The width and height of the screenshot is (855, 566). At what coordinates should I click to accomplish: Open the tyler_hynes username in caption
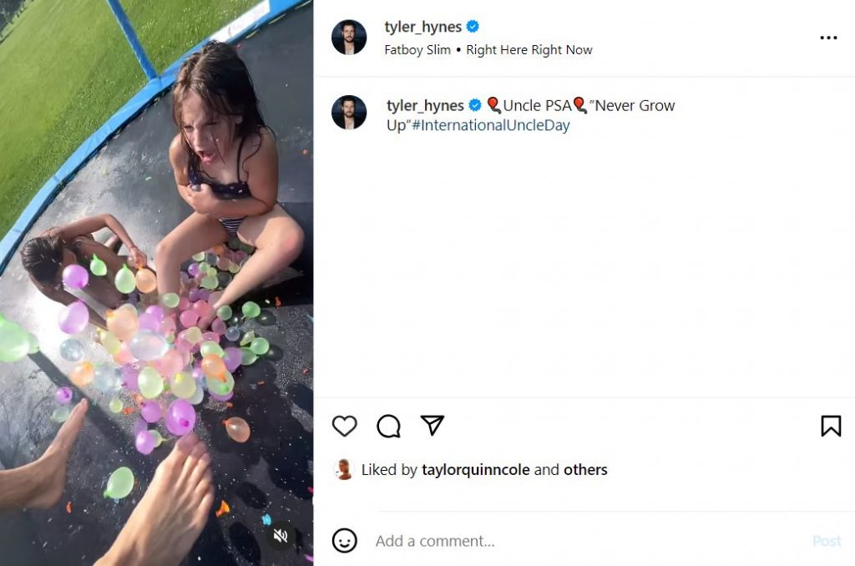425,105
